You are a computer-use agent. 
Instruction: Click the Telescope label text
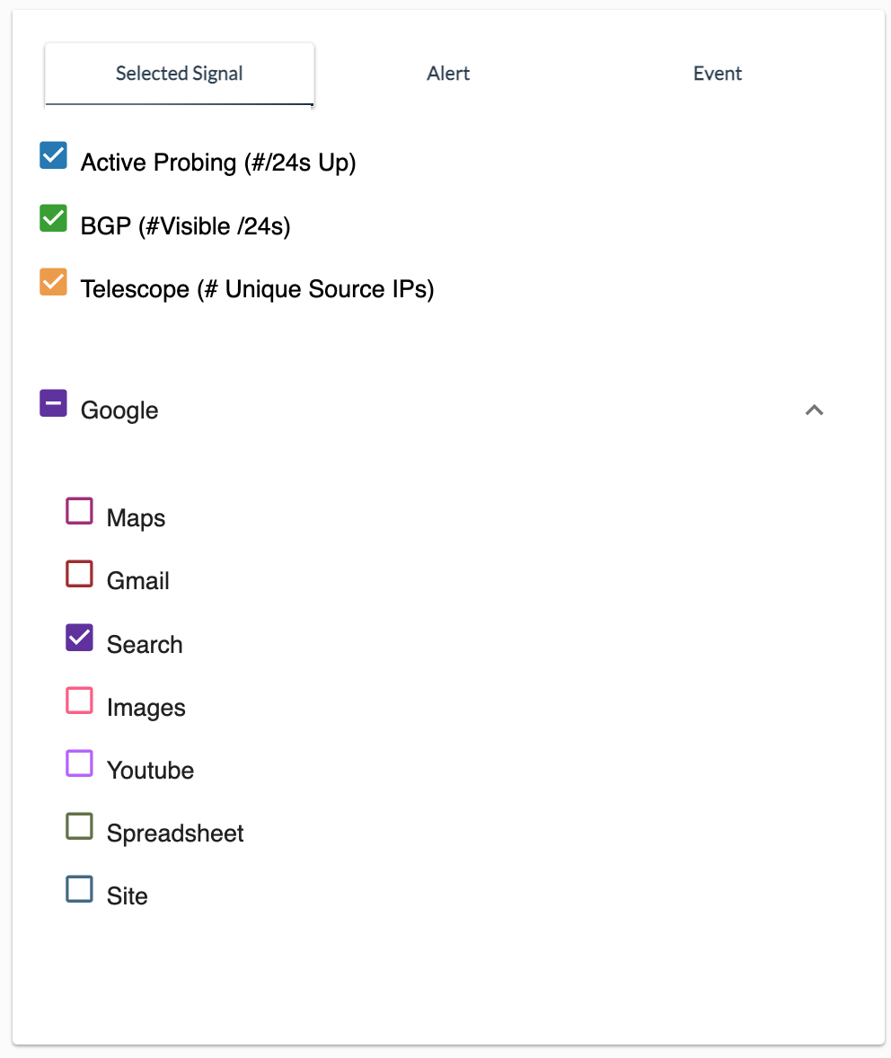(x=257, y=289)
